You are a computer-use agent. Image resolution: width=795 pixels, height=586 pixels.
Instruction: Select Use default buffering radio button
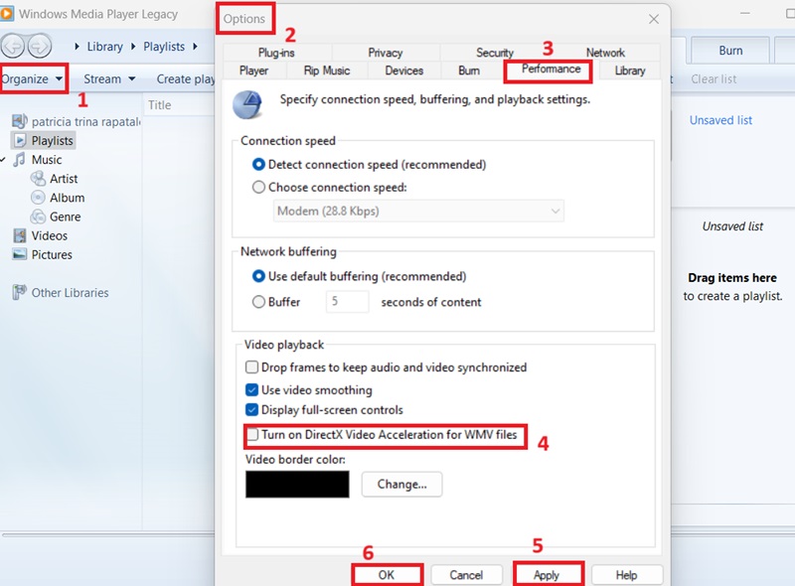[258, 276]
